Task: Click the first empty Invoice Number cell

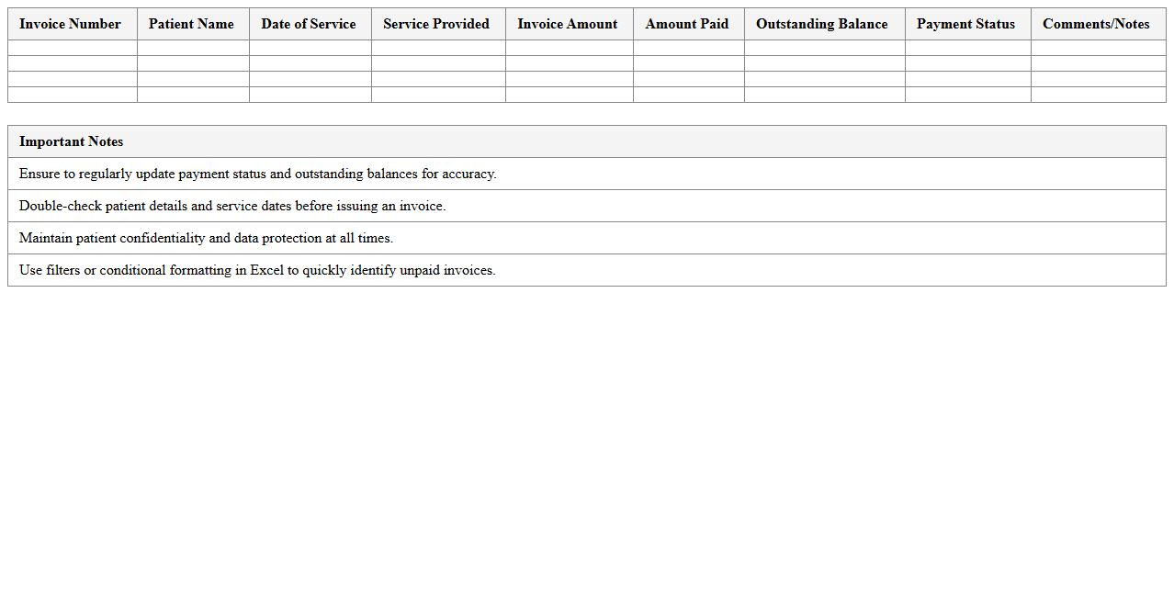Action: [x=70, y=48]
